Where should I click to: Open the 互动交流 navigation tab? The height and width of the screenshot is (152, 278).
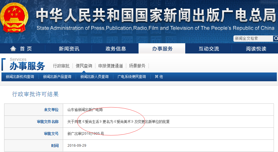click(209, 49)
